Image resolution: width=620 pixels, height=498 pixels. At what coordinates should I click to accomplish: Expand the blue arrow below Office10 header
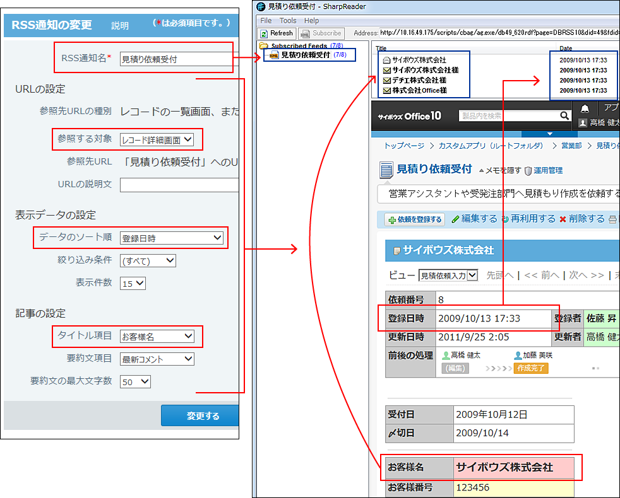coord(550,134)
